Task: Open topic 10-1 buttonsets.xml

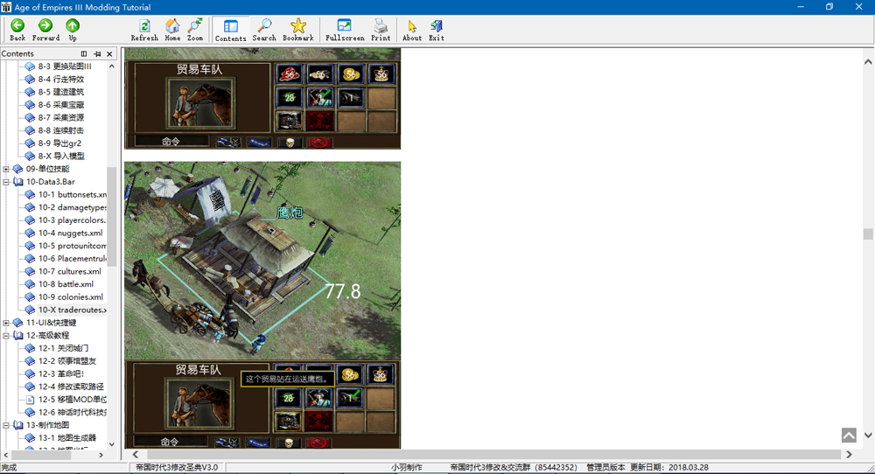Action: click(x=72, y=194)
